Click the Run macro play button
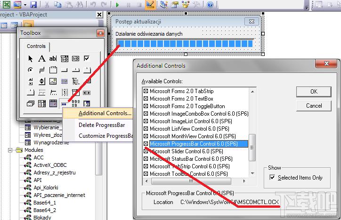 click(x=116, y=5)
